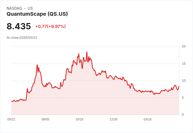Click the 10 y-axis price label
193x133 pixels.
[184, 81]
